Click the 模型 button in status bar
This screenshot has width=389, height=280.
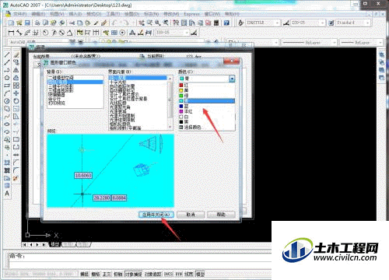pyautogui.click(x=200, y=274)
